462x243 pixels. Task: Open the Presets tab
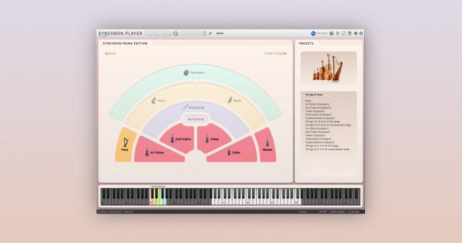[x=306, y=43]
